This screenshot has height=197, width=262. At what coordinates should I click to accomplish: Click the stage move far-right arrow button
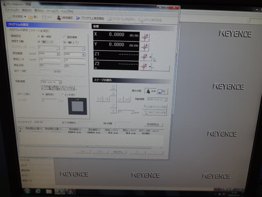click(x=126, y=99)
